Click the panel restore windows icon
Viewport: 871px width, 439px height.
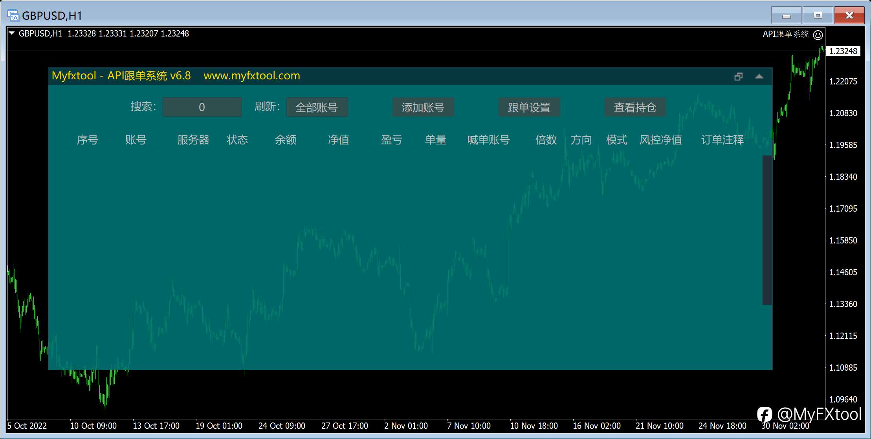739,77
